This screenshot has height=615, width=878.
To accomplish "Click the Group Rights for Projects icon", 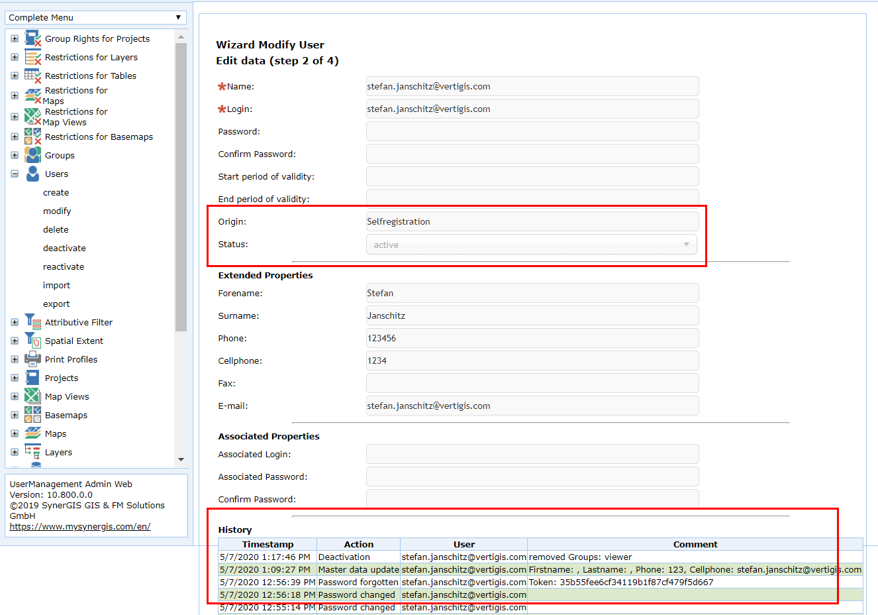I will [32, 39].
